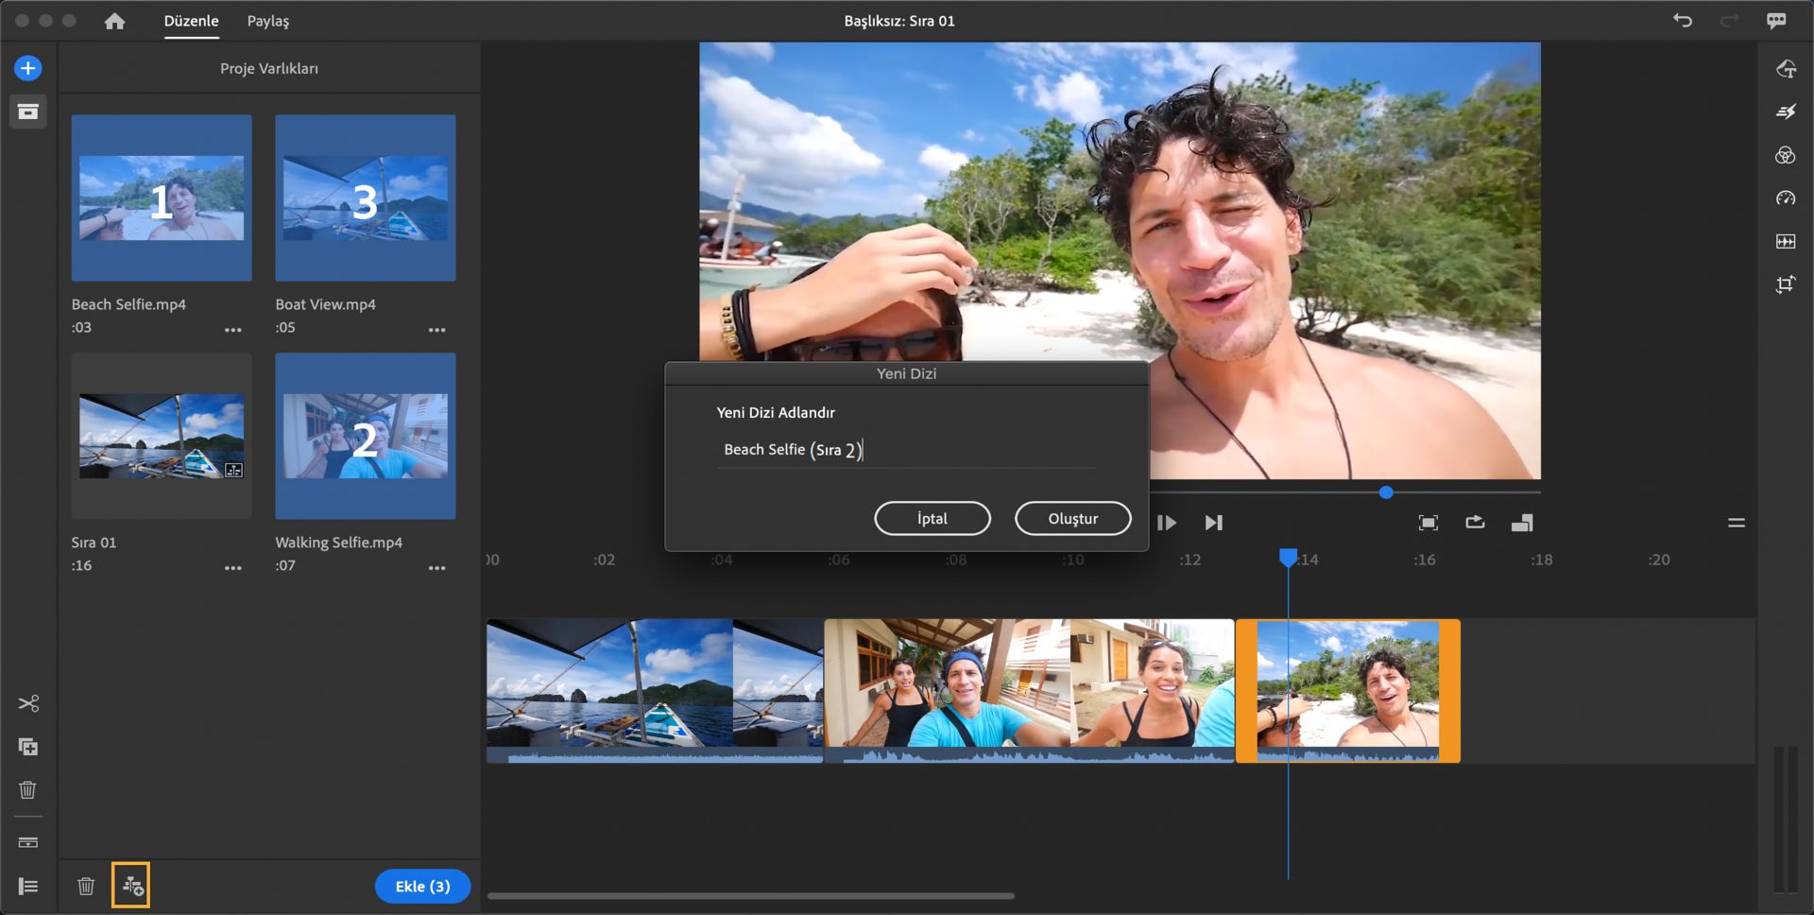Open options menu for Beach Selfie.mp4

click(232, 330)
